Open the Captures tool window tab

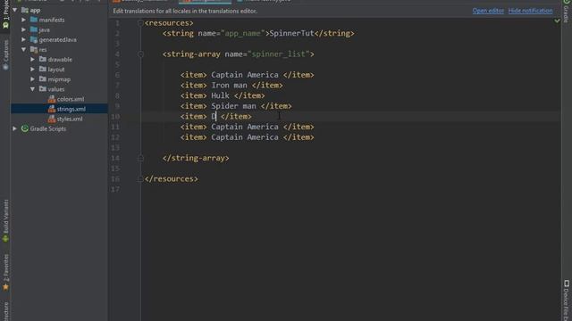coord(5,55)
